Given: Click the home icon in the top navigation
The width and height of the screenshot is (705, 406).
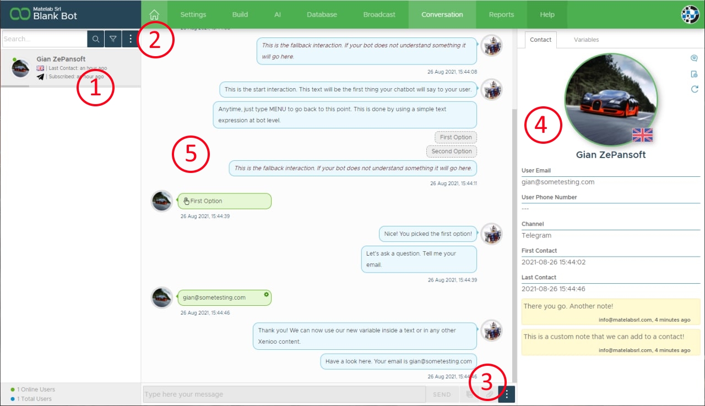Looking at the screenshot, I should (155, 14).
